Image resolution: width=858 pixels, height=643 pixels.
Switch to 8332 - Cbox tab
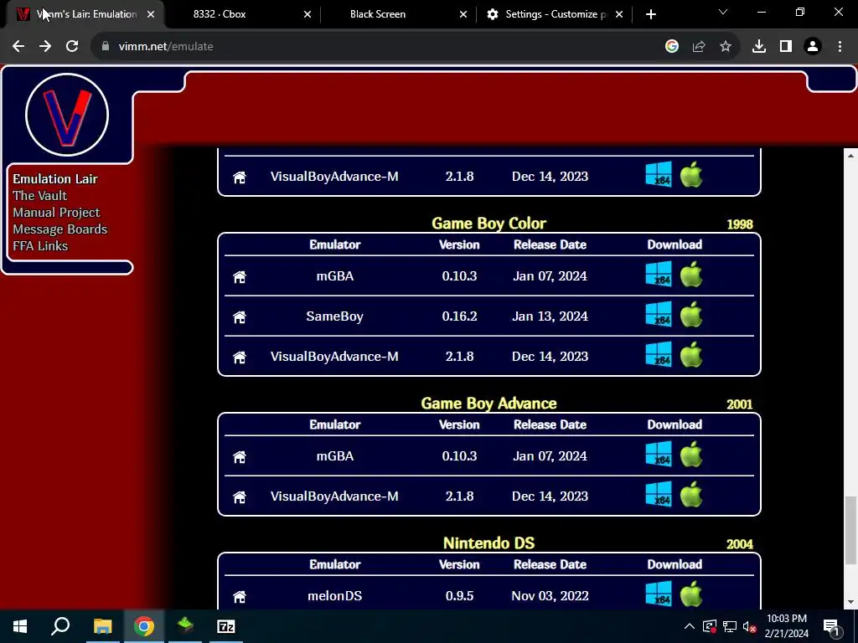coord(242,14)
